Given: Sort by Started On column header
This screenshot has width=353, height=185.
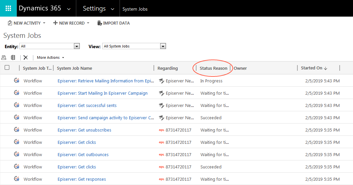Looking at the screenshot, I should 314,68.
